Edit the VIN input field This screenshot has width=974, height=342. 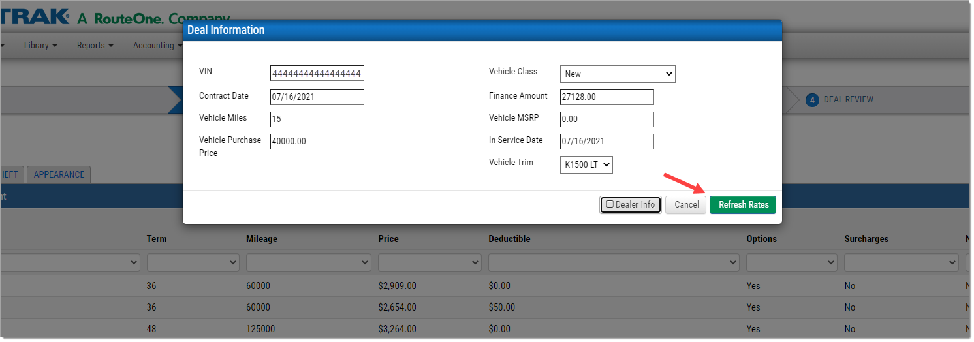(x=317, y=73)
